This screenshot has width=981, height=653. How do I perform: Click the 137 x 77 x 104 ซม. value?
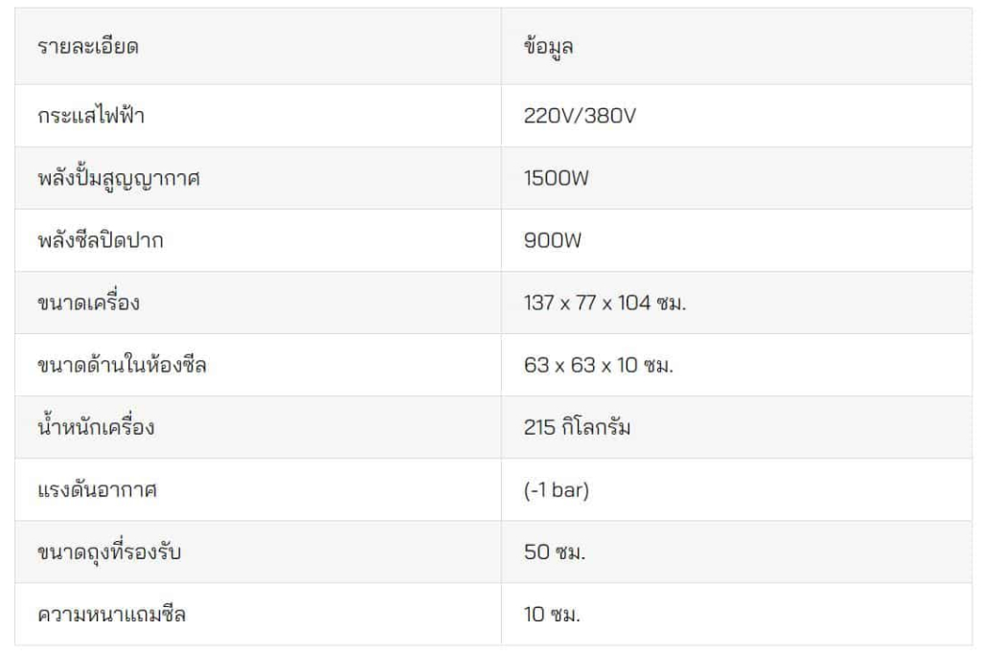(x=605, y=303)
